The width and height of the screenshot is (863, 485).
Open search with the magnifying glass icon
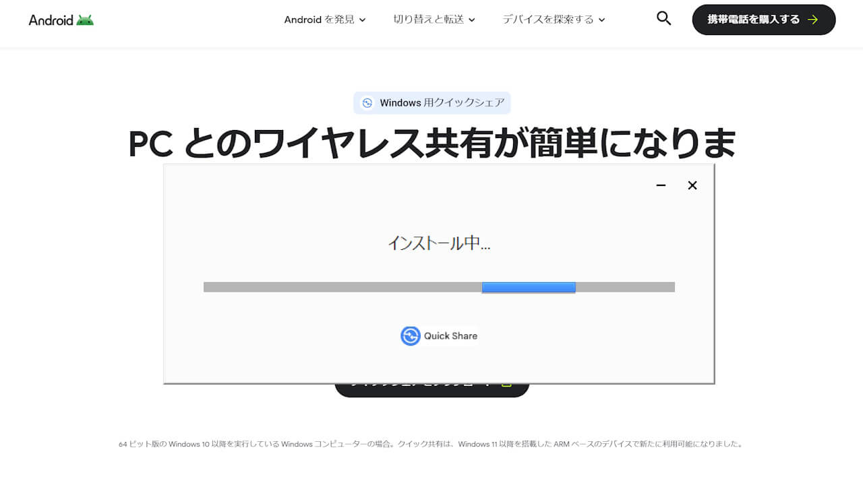tap(663, 18)
